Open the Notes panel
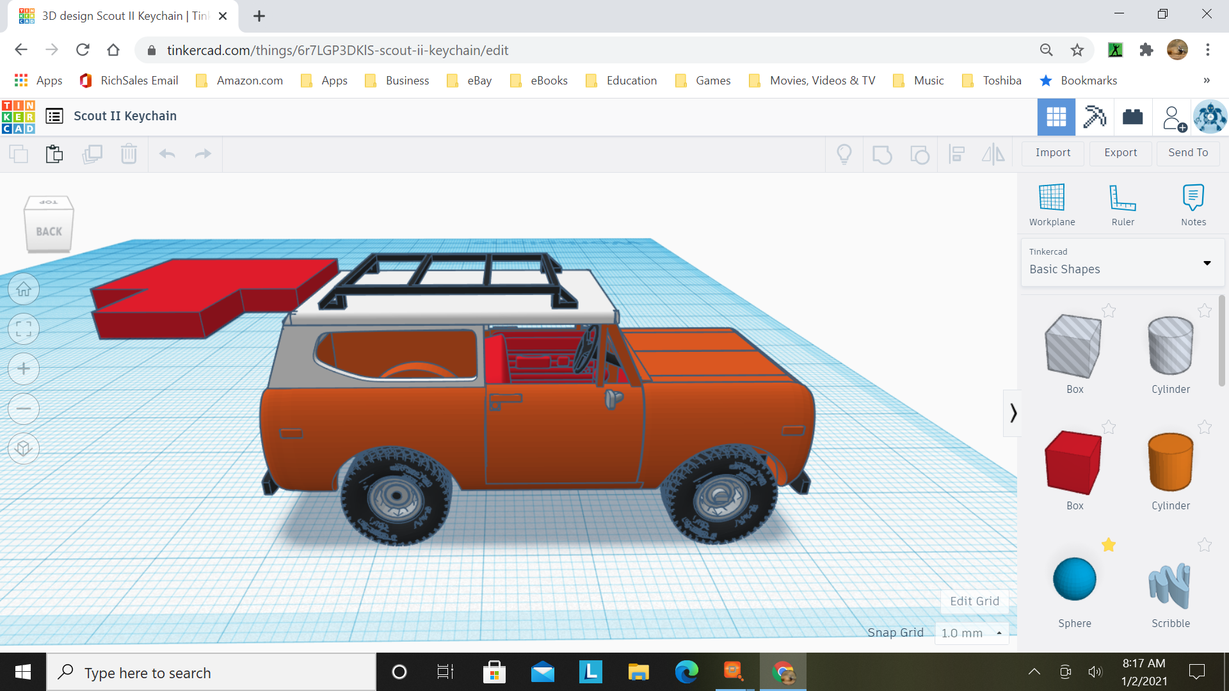Screen dimensions: 1229x691 (x=1193, y=203)
